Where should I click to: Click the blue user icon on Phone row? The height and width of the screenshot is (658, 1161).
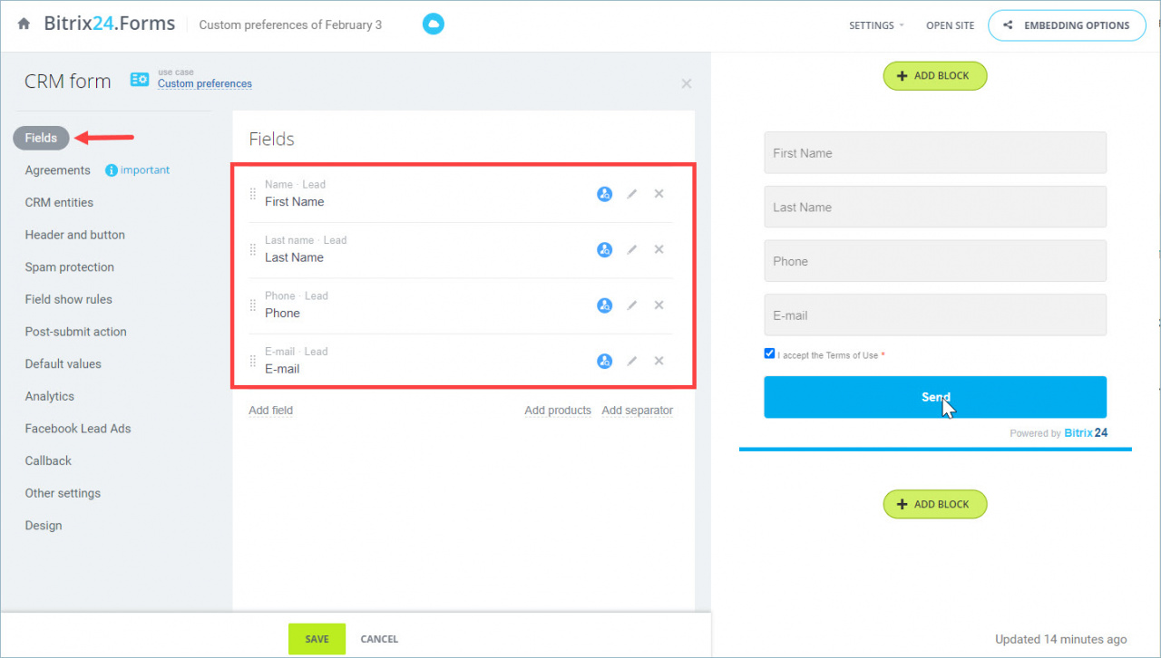tap(604, 305)
